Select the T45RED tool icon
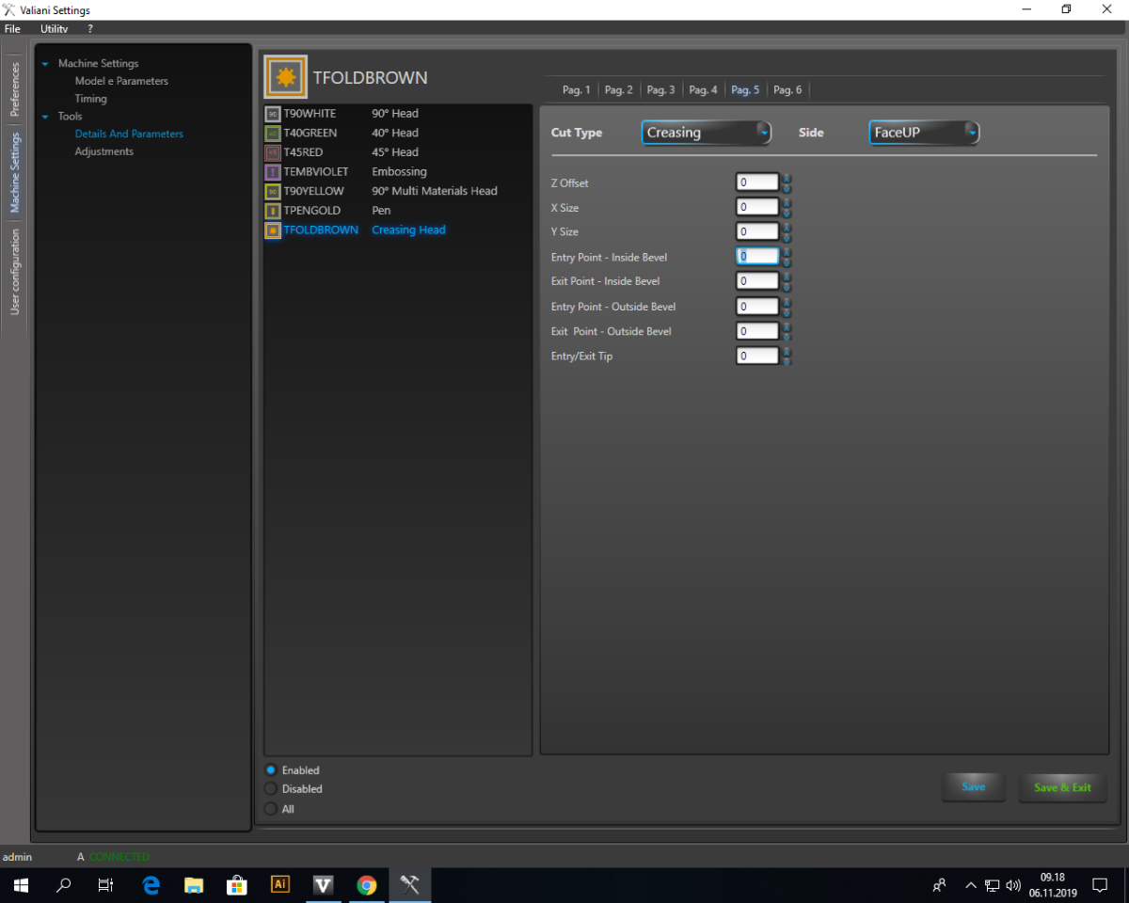The image size is (1129, 903). tap(273, 152)
